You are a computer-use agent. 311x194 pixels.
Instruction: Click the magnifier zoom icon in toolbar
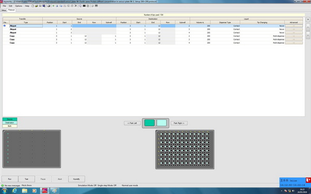point(80,6)
